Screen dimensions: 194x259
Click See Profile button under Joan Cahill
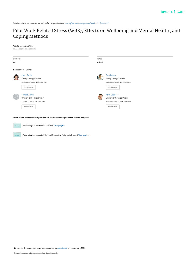29,87
